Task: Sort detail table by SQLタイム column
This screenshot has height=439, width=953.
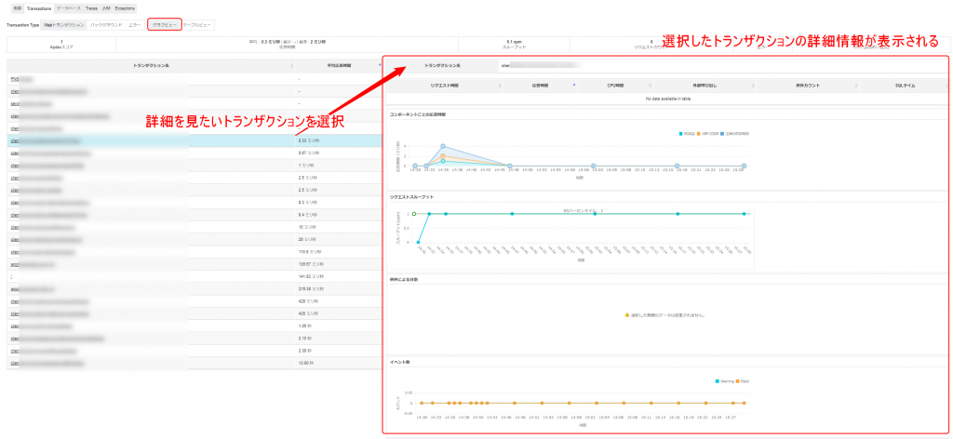Action: pos(906,85)
